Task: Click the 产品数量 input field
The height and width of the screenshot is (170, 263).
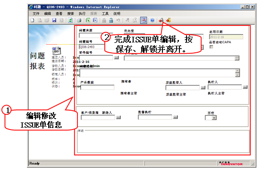Action: click(x=97, y=87)
